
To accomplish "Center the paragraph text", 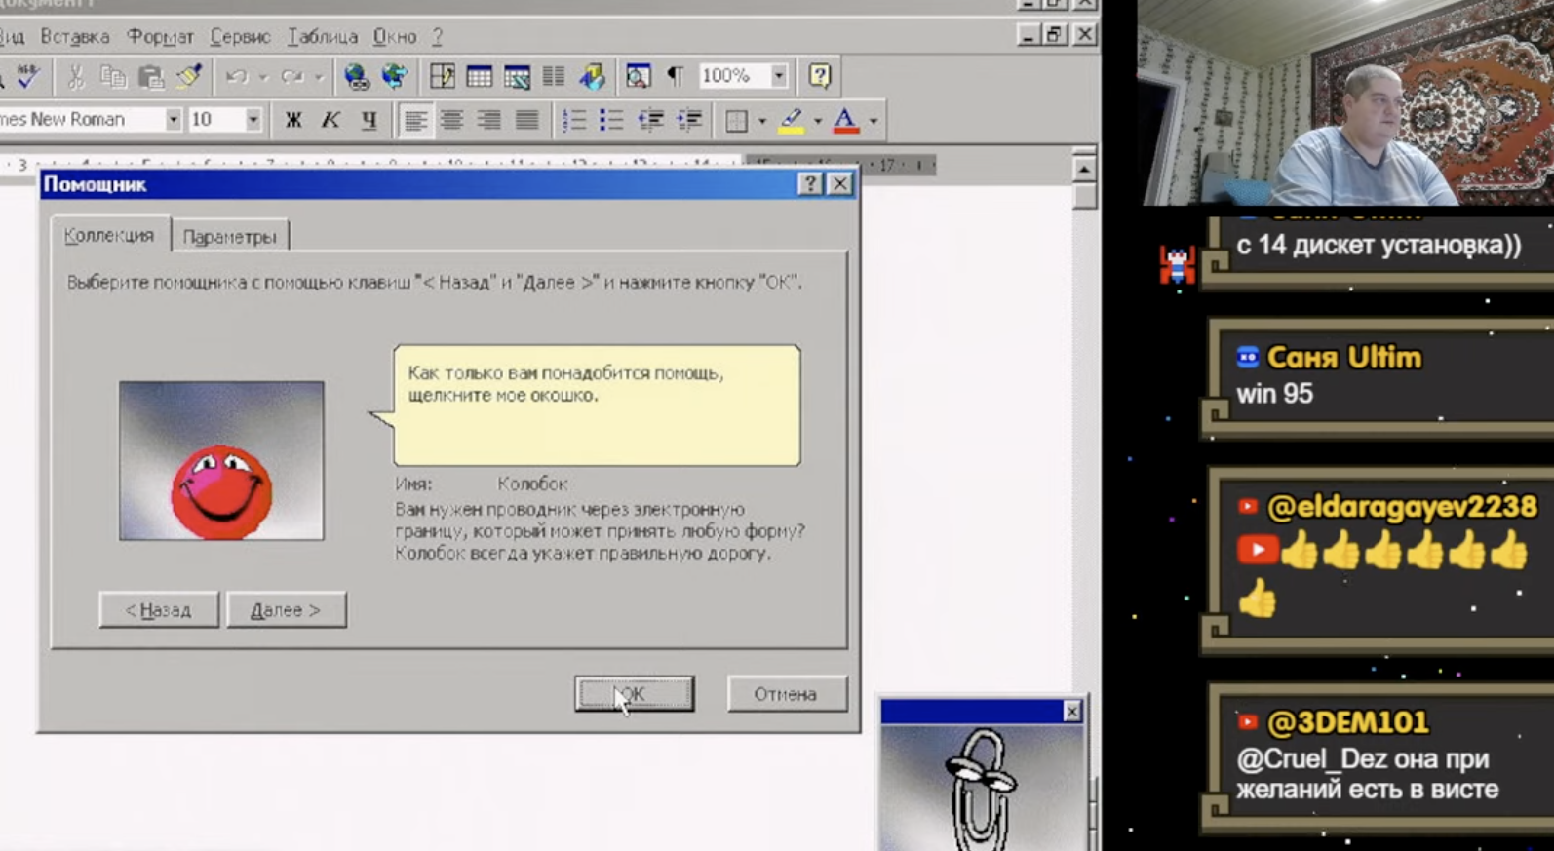I will point(451,120).
